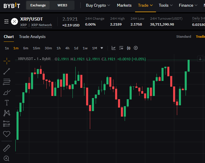Select the Text annotation tool

point(7,103)
